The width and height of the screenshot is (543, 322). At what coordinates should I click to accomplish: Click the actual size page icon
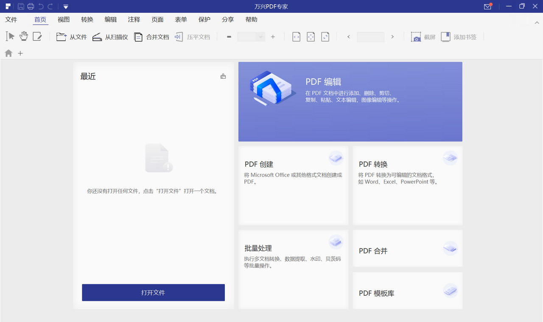click(325, 37)
